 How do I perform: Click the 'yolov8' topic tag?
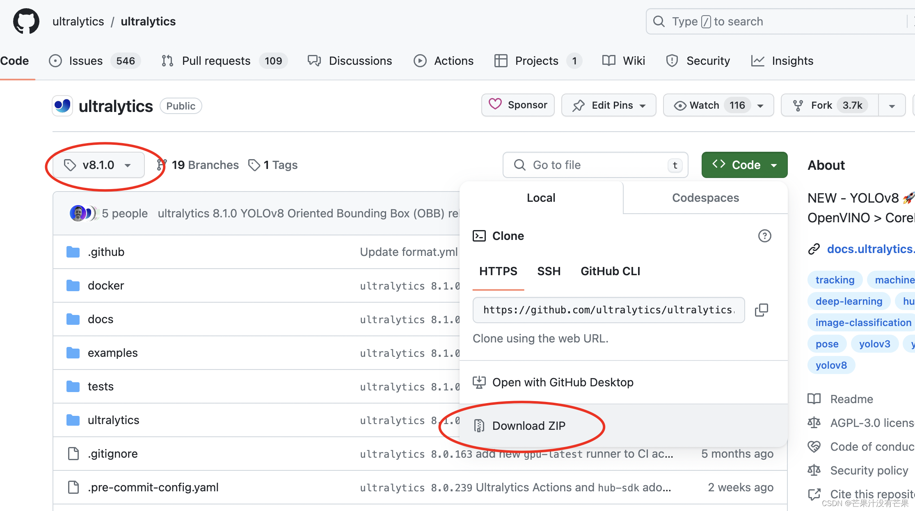[x=831, y=365]
